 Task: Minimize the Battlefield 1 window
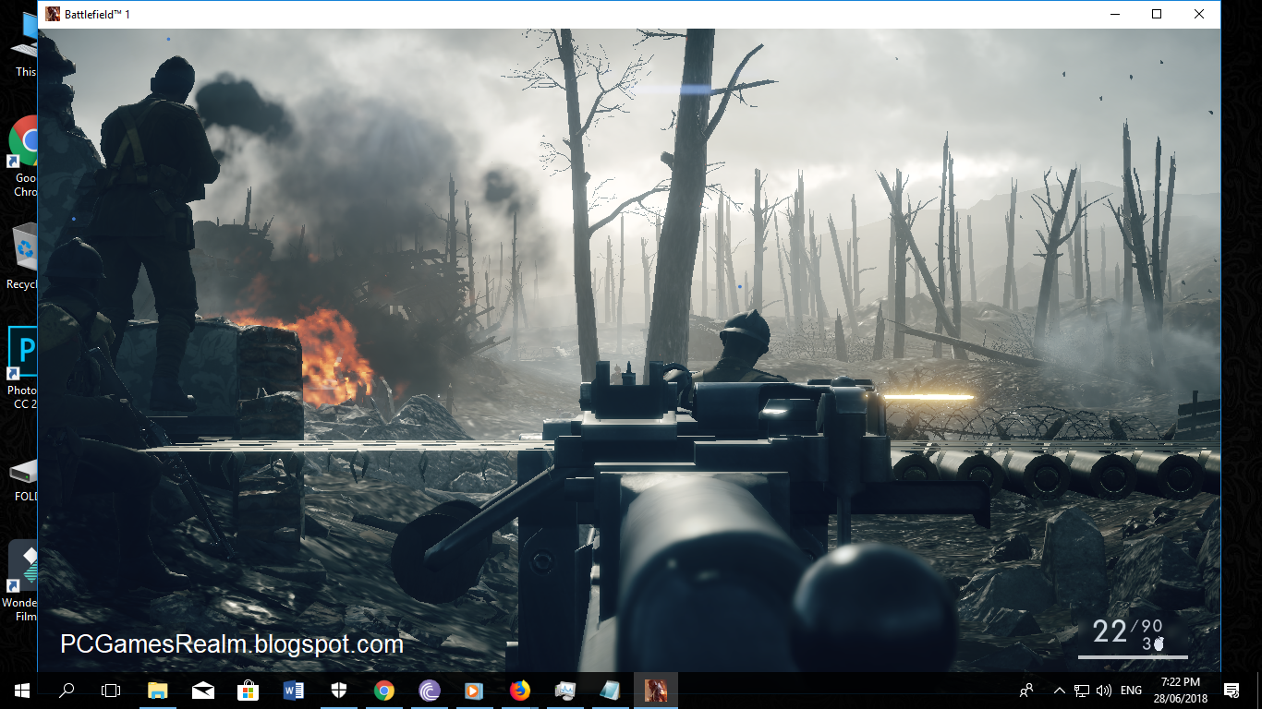point(1113,14)
